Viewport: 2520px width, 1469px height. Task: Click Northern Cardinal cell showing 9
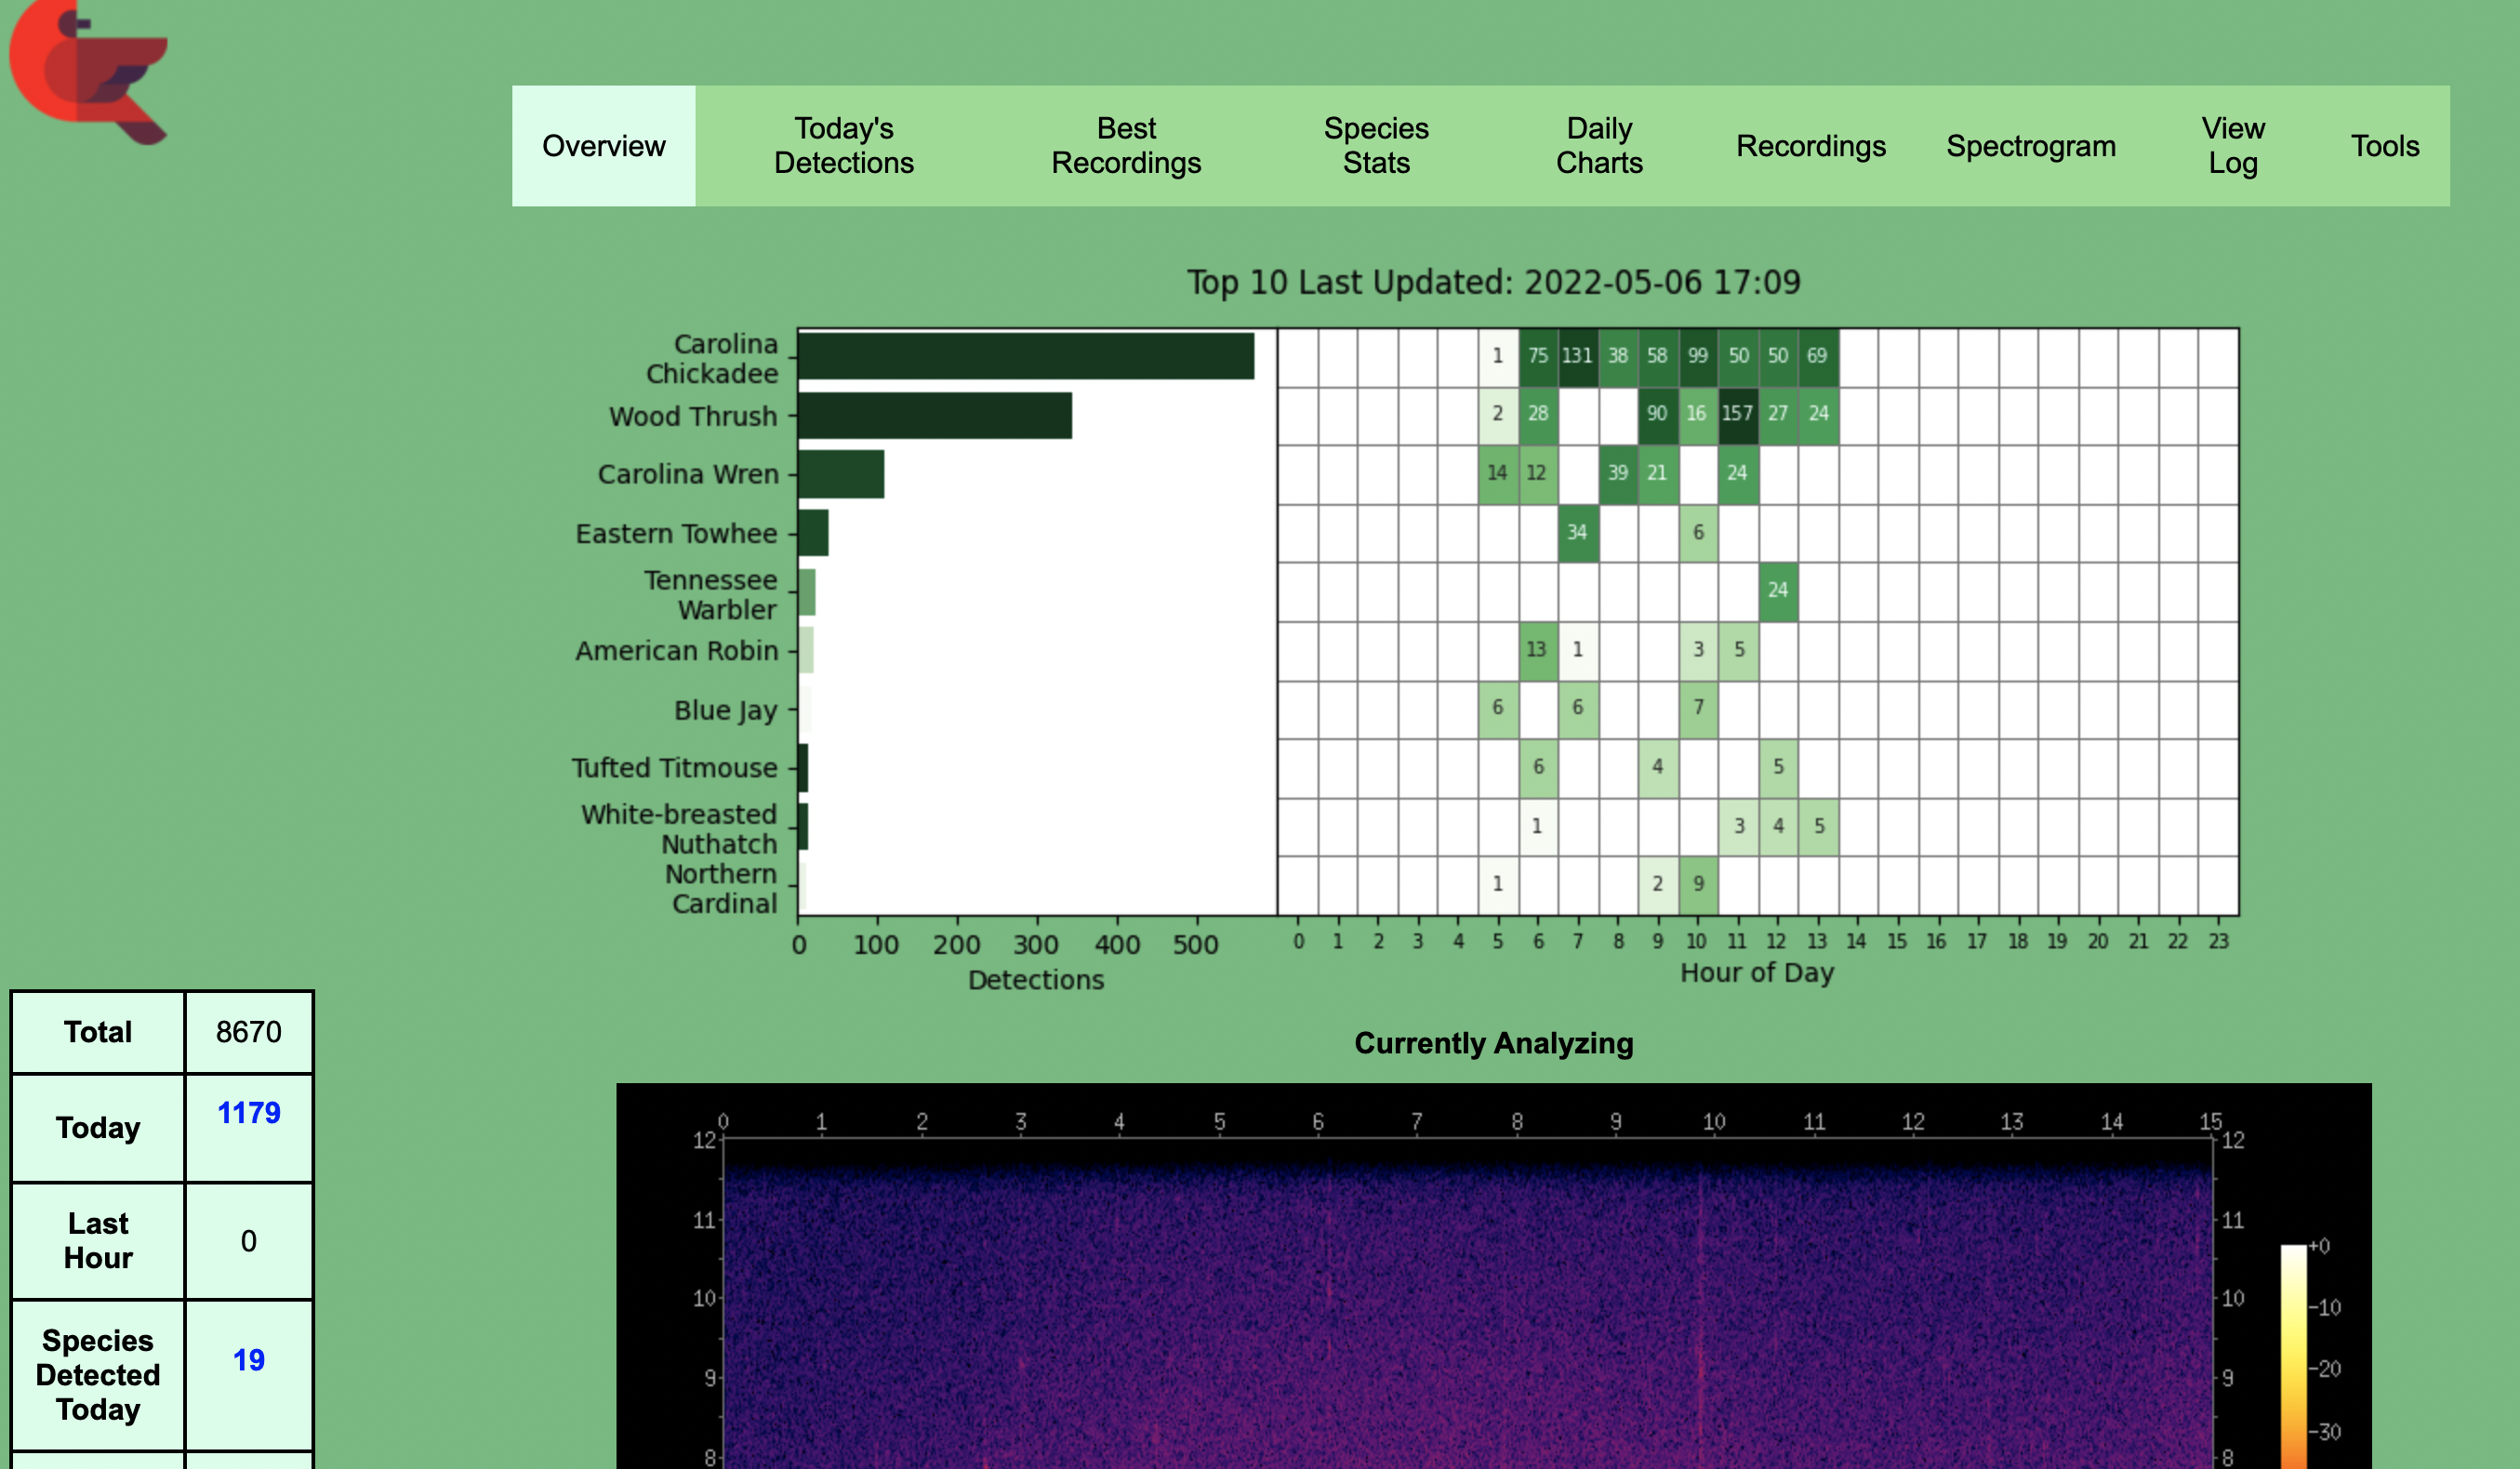coord(1697,884)
